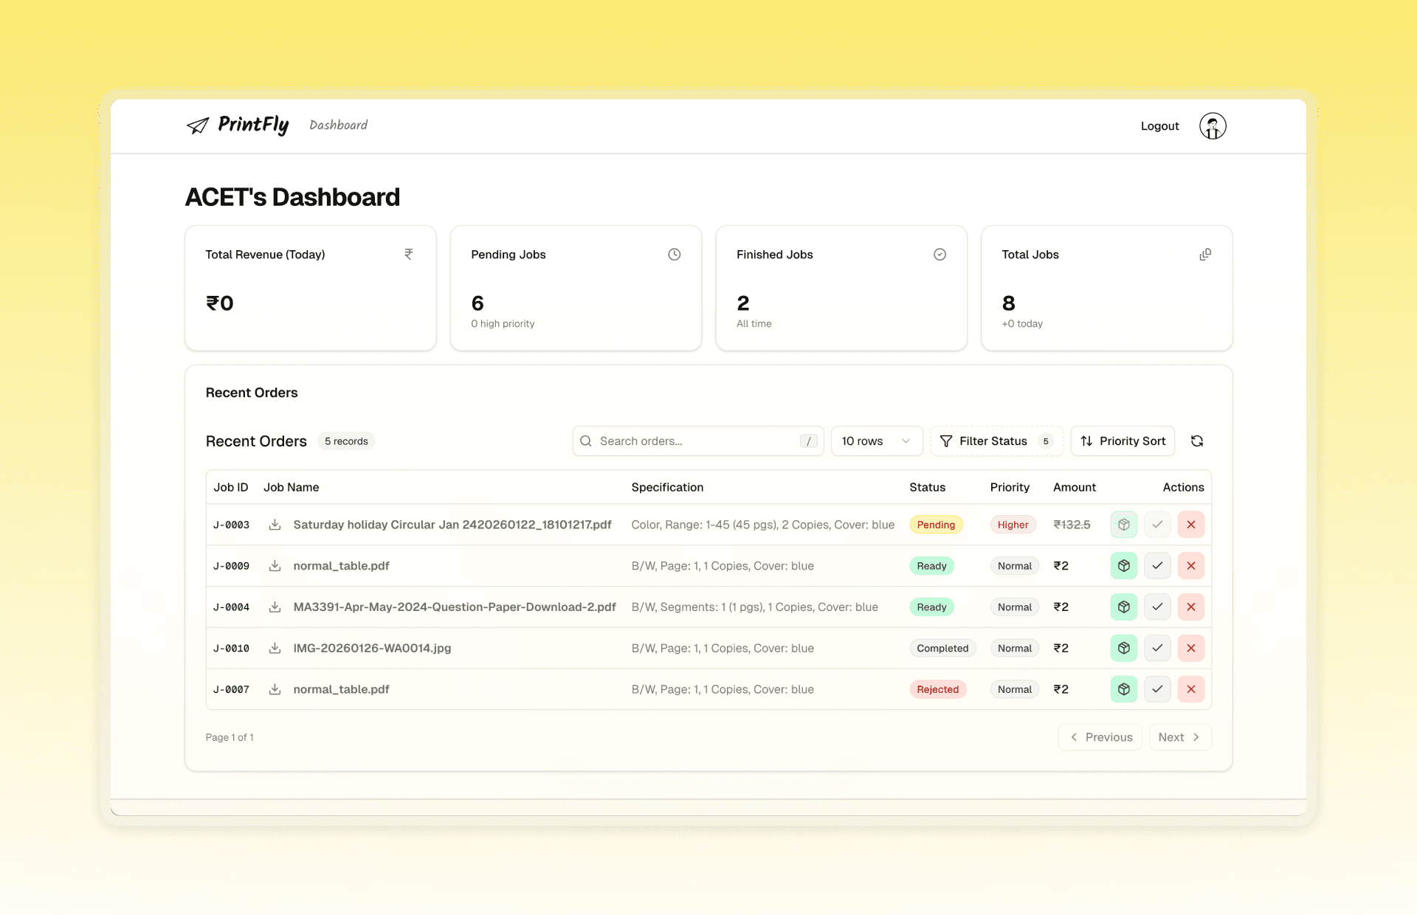The height and width of the screenshot is (915, 1417).
Task: Download file for job J-0009
Action: pos(275,566)
